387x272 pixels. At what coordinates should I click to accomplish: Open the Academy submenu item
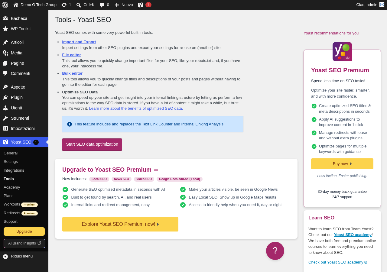(x=12, y=187)
